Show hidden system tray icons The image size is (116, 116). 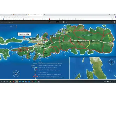click(104, 81)
